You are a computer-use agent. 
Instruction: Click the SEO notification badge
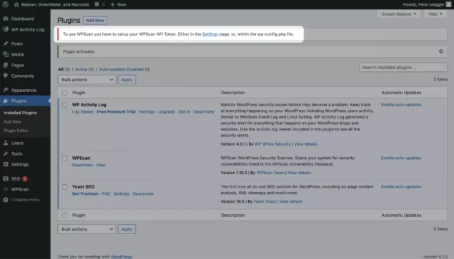point(25,178)
